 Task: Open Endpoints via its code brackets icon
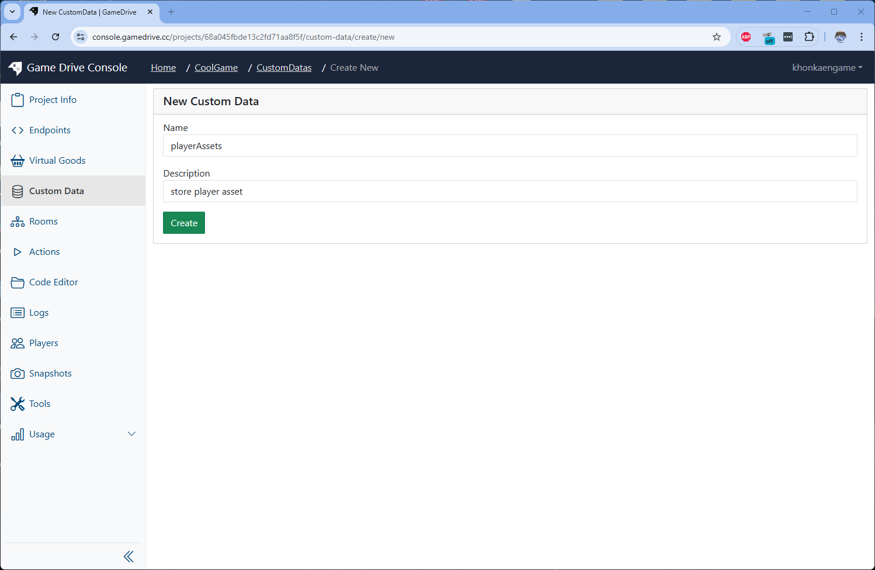point(18,130)
